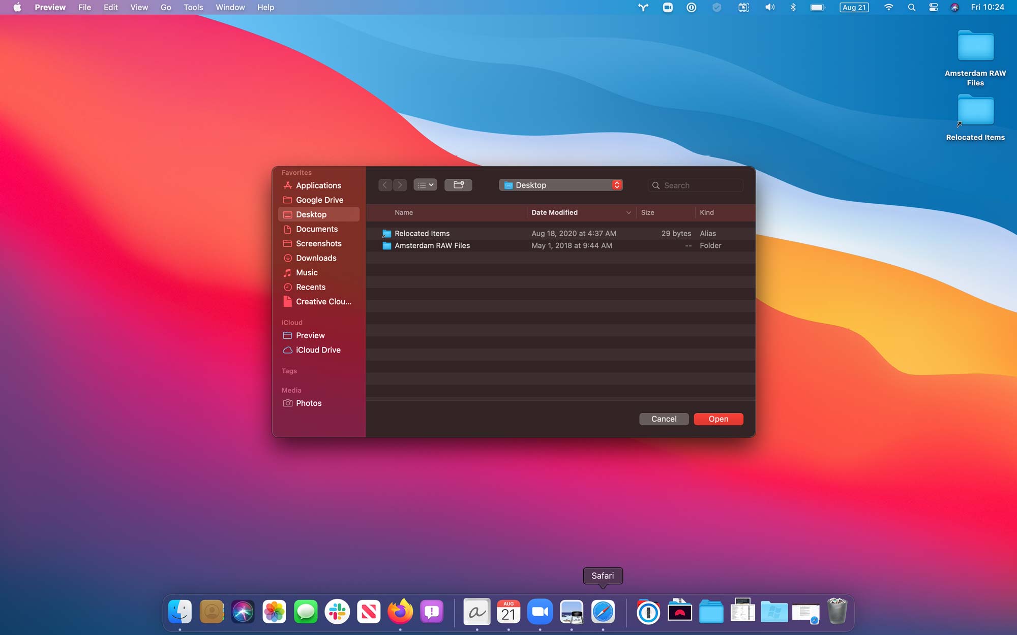Click File in the menu bar

85,7
